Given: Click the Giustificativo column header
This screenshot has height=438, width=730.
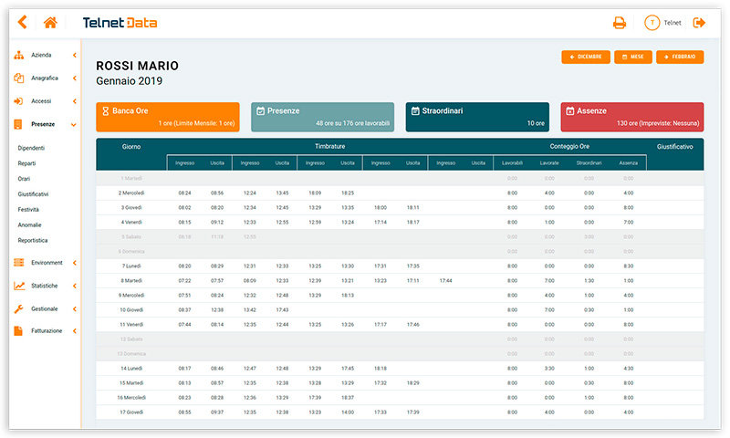Looking at the screenshot, I should 674,147.
